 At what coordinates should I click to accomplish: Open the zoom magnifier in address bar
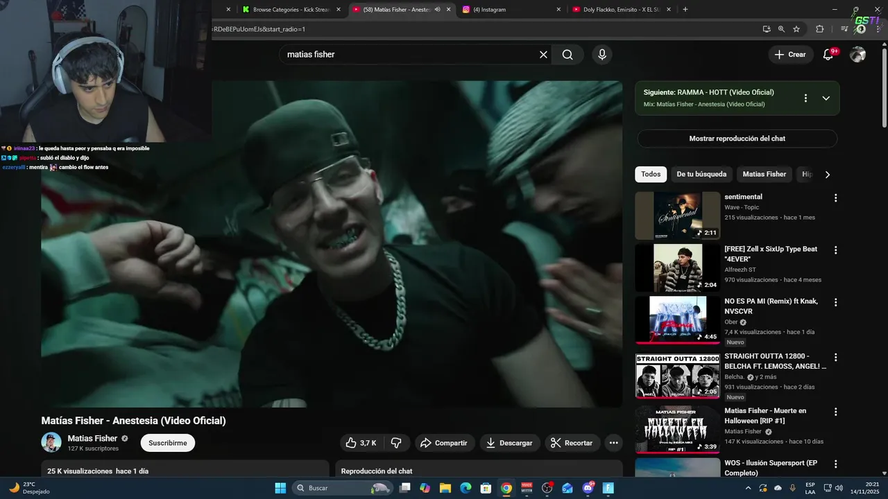click(781, 29)
